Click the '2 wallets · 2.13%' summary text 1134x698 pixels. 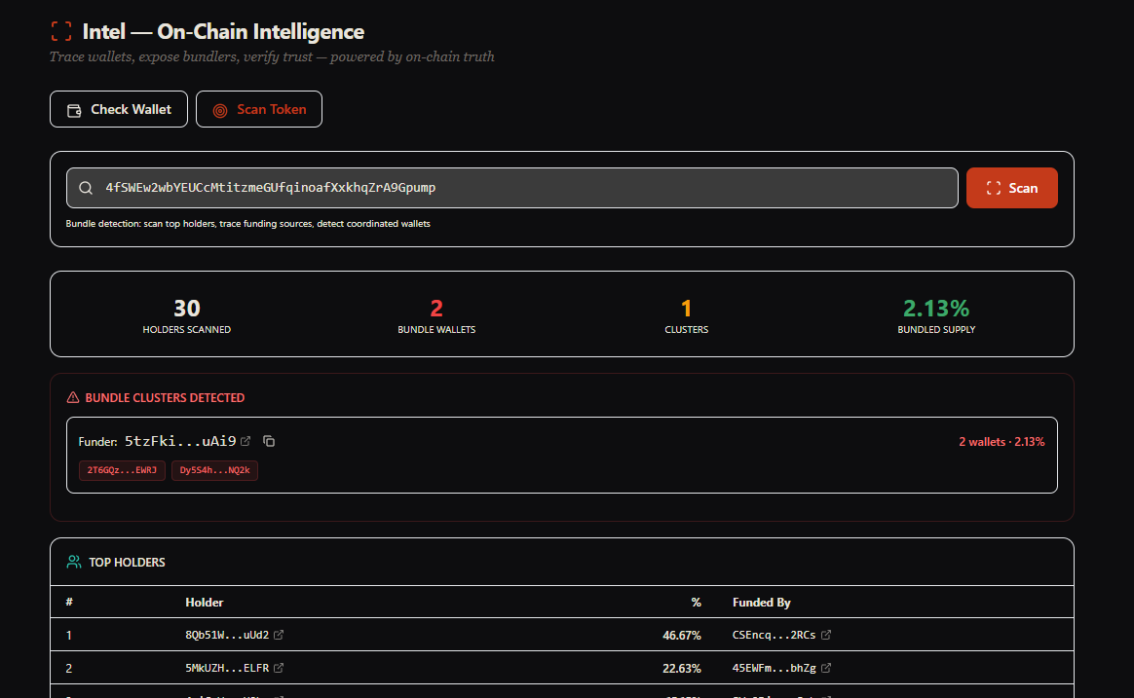[x=1002, y=442]
